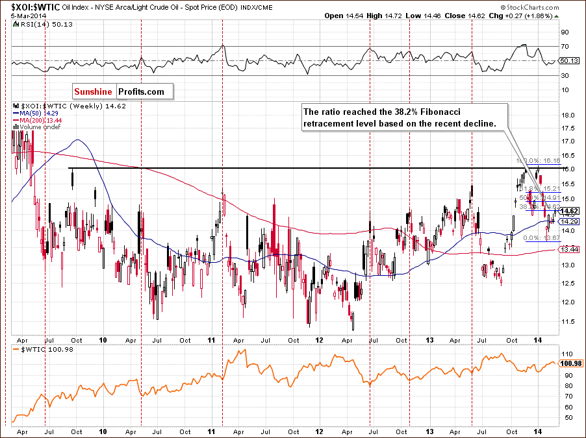Click the RSI(14) 50.13 legend label
The height and width of the screenshot is (438, 586).
pyautogui.click(x=46, y=24)
